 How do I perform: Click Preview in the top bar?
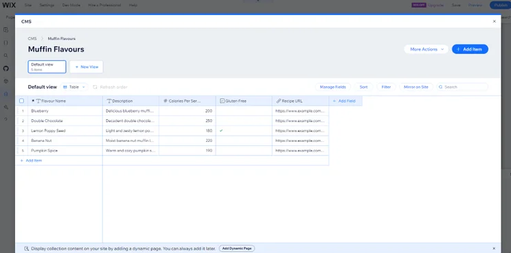pos(475,5)
